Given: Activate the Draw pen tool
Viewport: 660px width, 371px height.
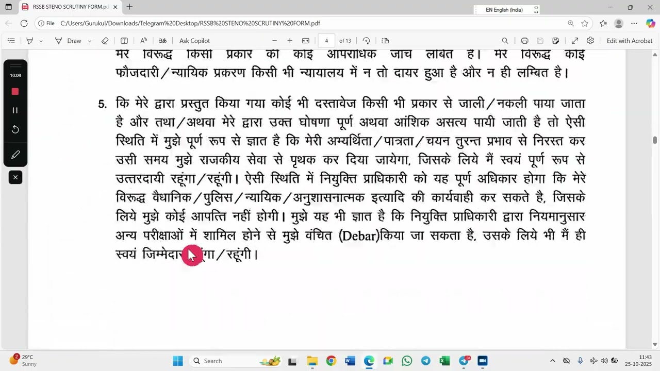Looking at the screenshot, I should 69,41.
